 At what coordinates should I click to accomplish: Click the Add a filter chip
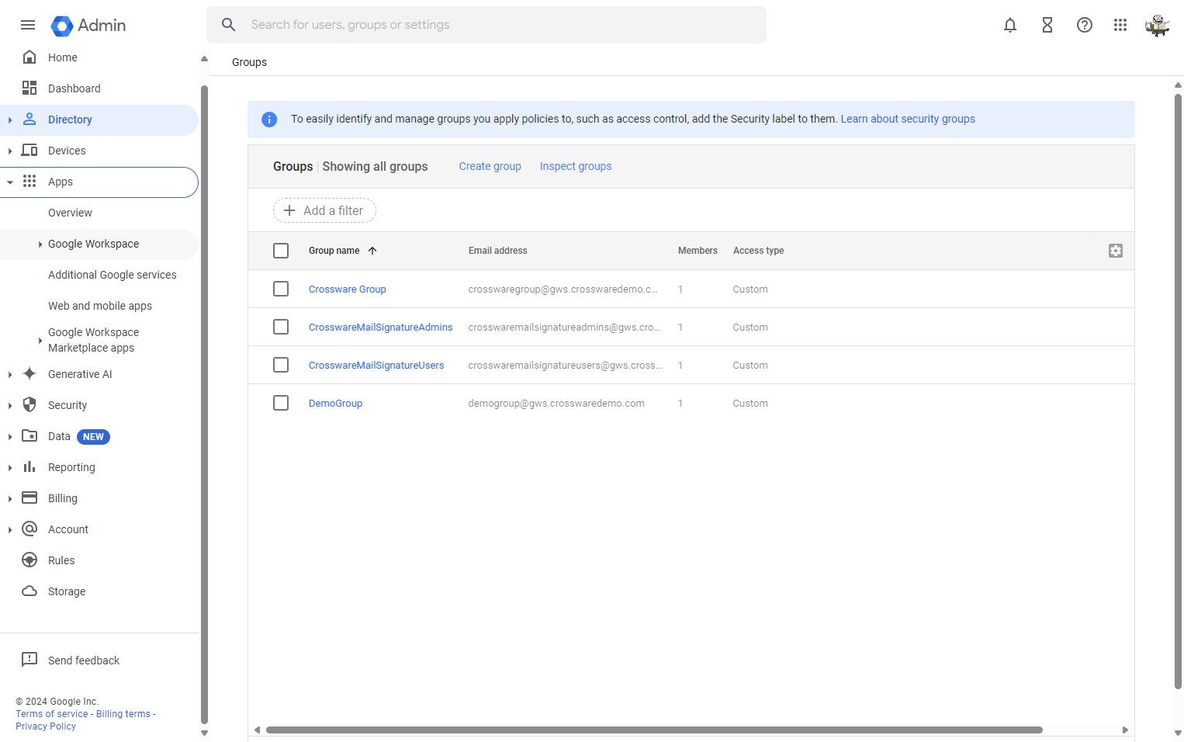(x=324, y=210)
